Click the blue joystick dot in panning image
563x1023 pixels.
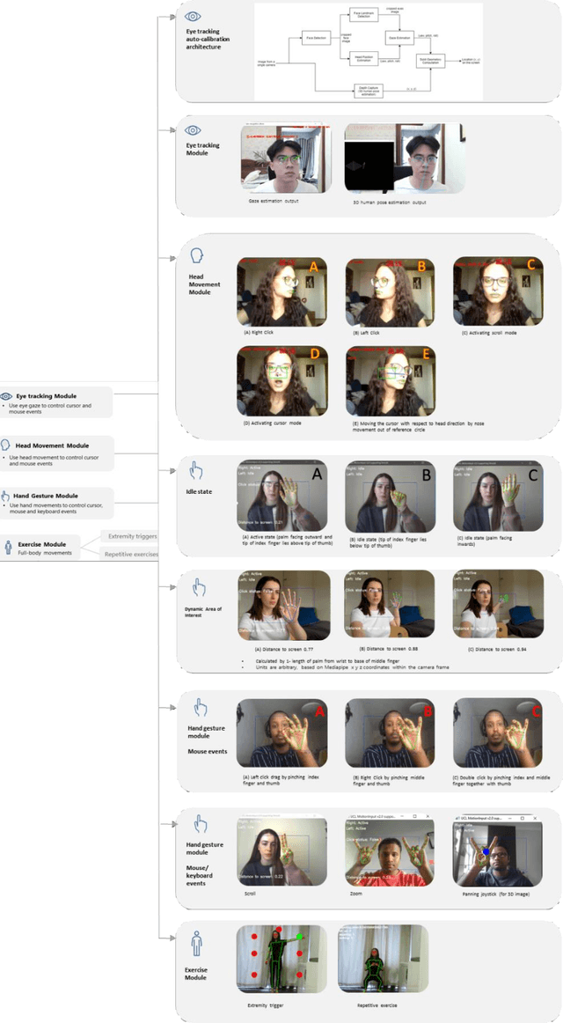pyautogui.click(x=485, y=851)
